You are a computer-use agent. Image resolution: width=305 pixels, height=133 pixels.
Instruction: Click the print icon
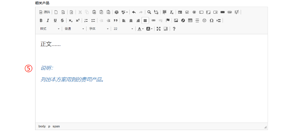click(x=116, y=12)
